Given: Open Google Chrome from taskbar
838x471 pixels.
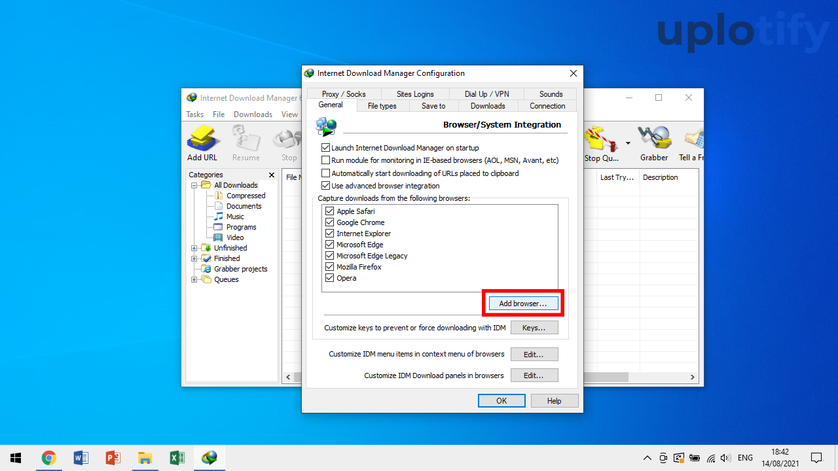Looking at the screenshot, I should click(x=48, y=458).
